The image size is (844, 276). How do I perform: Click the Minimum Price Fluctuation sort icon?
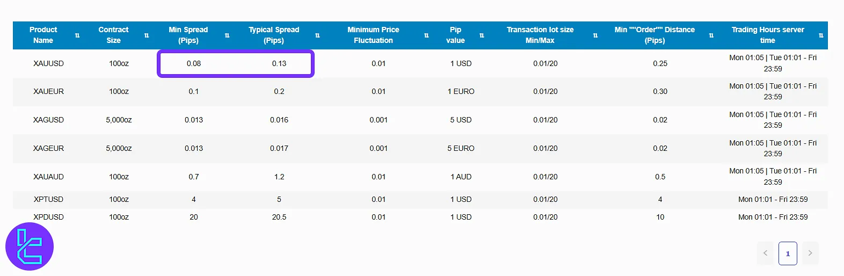click(x=426, y=35)
